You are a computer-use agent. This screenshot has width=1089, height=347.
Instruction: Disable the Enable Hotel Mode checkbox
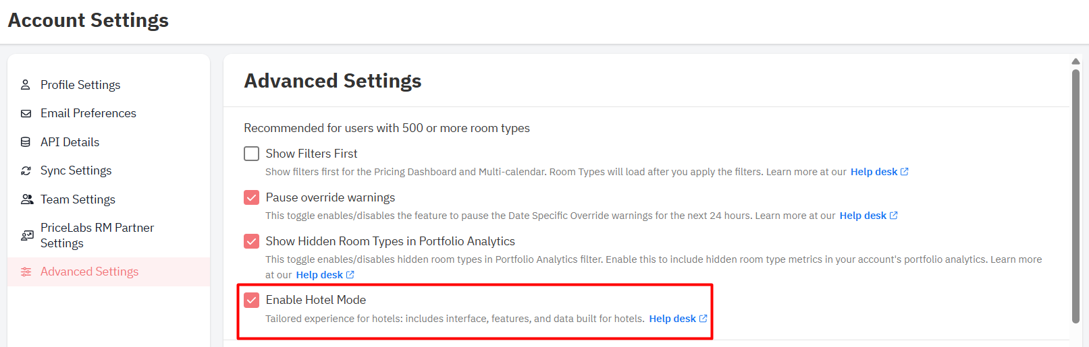pyautogui.click(x=251, y=300)
